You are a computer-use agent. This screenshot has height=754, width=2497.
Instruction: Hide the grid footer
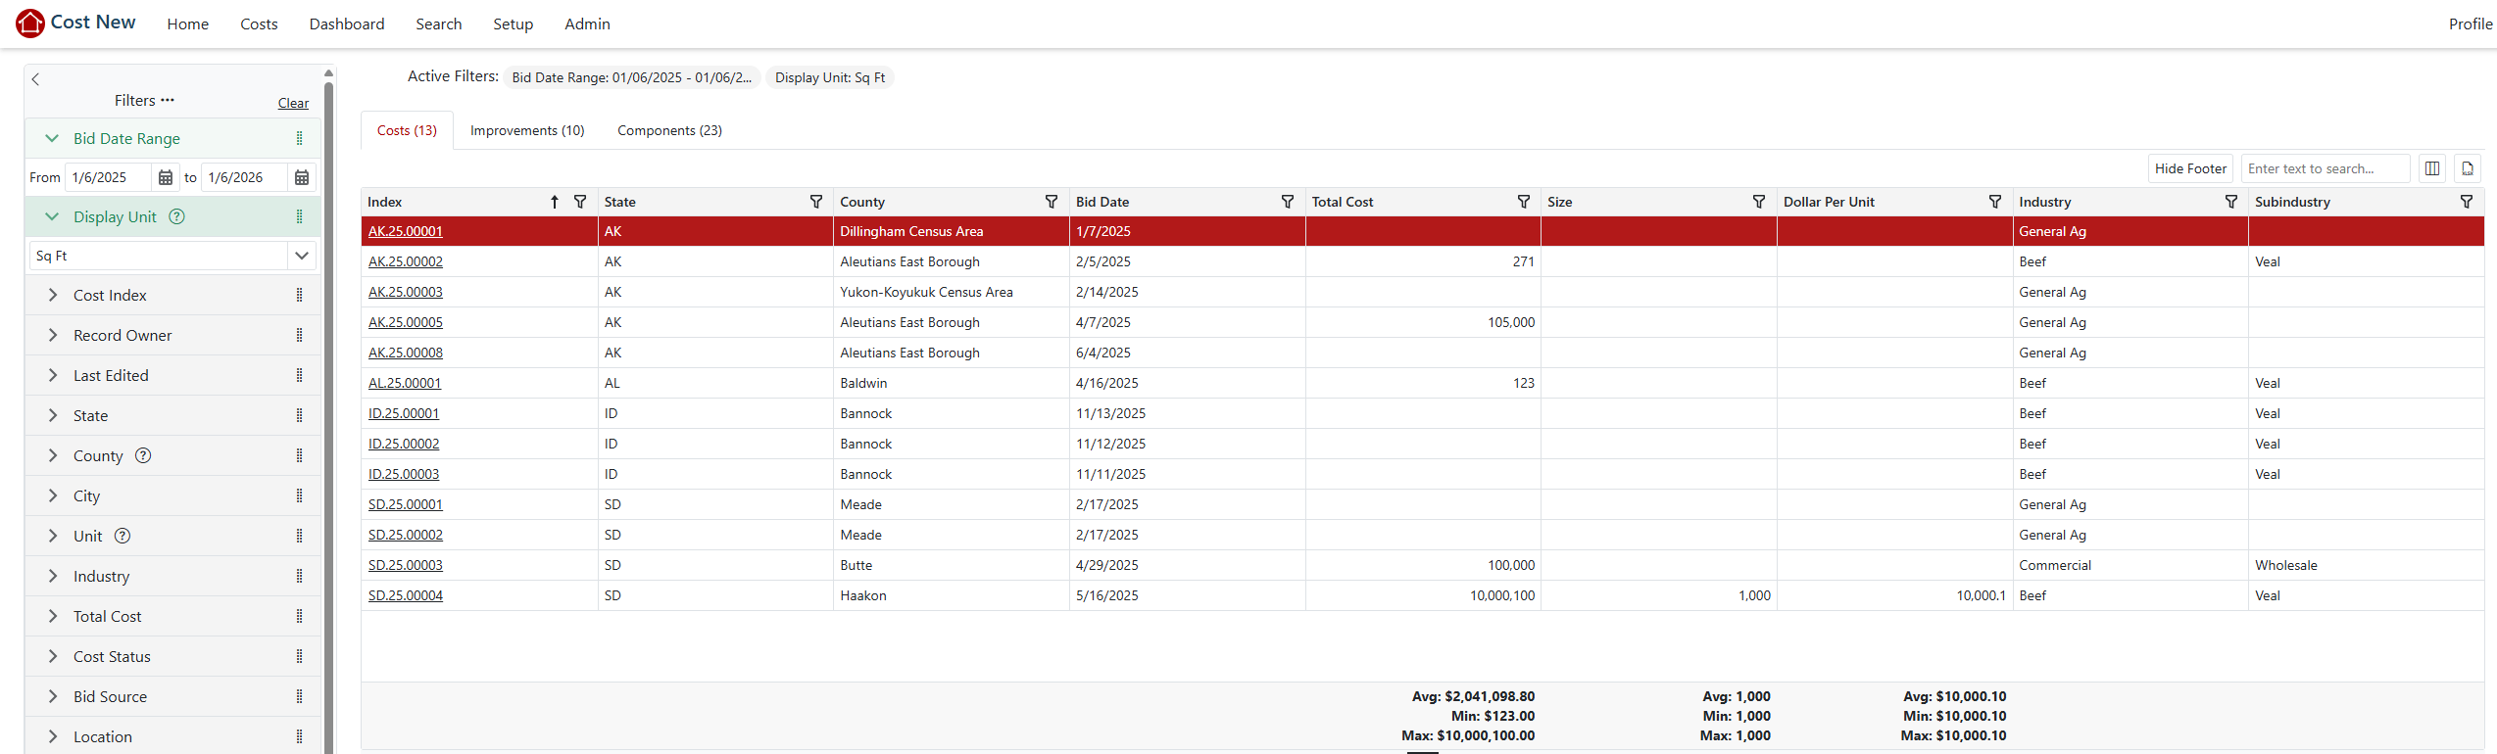(2189, 168)
